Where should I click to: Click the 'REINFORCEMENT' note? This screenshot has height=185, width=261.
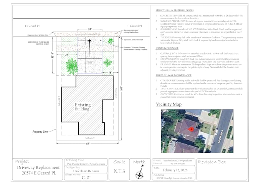201,32
